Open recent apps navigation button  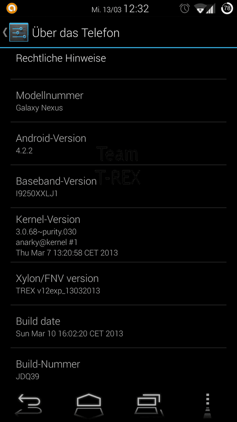click(149, 405)
